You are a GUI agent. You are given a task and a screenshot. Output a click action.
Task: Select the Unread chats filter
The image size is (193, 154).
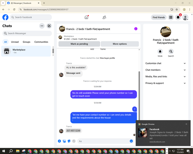[15, 42]
